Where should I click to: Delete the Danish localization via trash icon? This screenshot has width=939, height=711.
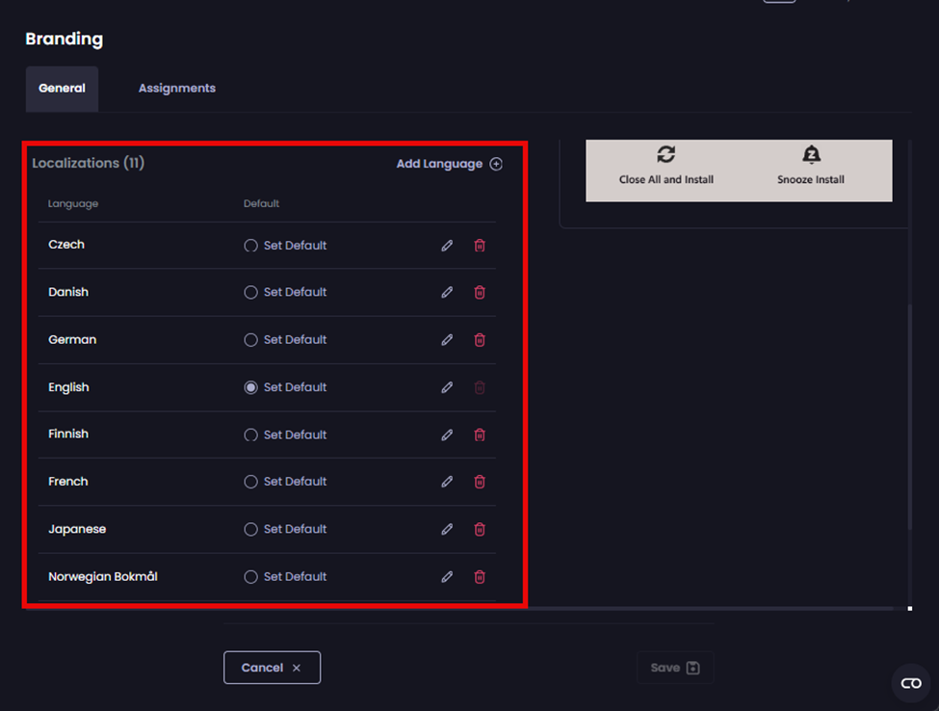coord(479,292)
